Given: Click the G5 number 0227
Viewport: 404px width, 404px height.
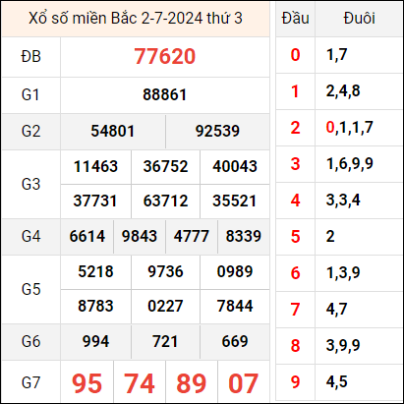Looking at the screenshot, I should pyautogui.click(x=165, y=306).
